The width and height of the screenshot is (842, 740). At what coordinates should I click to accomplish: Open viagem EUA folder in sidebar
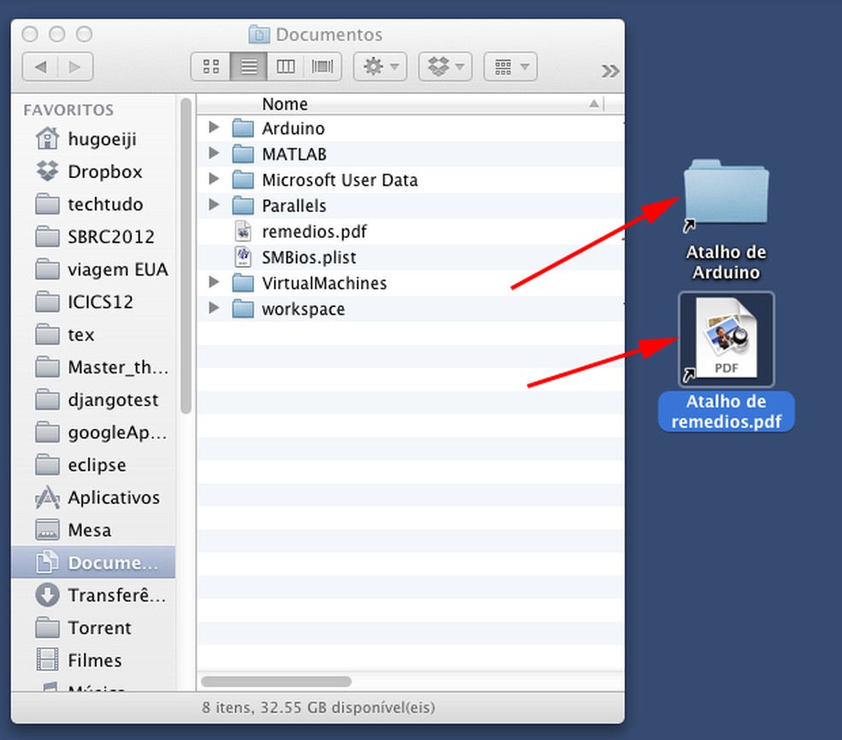[93, 269]
